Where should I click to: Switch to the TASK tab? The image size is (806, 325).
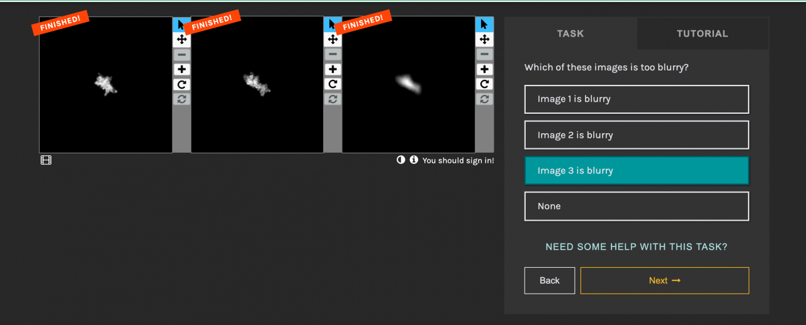click(570, 33)
